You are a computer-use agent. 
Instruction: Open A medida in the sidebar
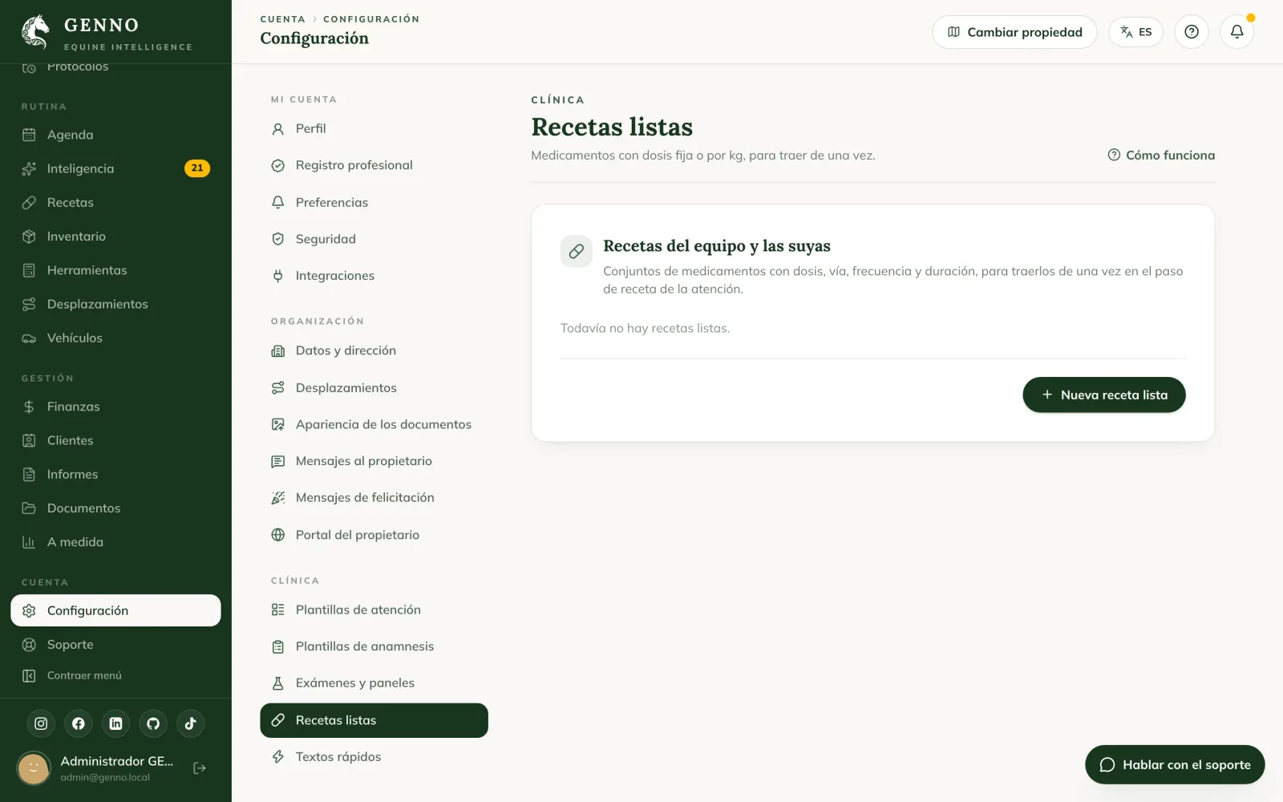coord(115,542)
